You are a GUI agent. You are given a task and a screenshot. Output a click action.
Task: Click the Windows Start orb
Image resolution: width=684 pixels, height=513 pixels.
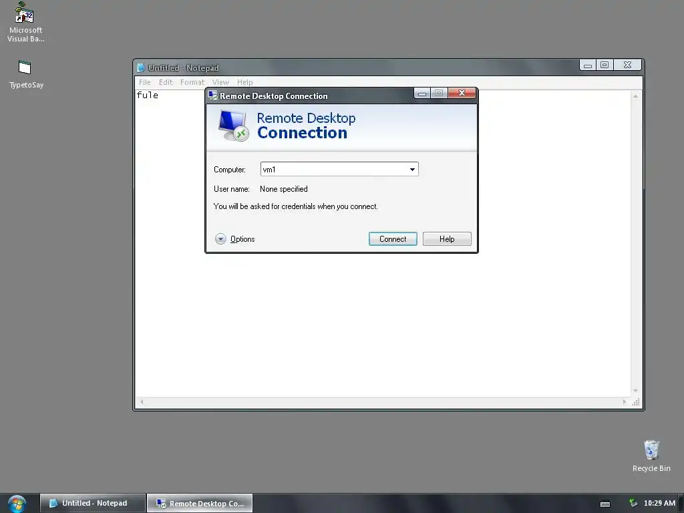point(17,504)
